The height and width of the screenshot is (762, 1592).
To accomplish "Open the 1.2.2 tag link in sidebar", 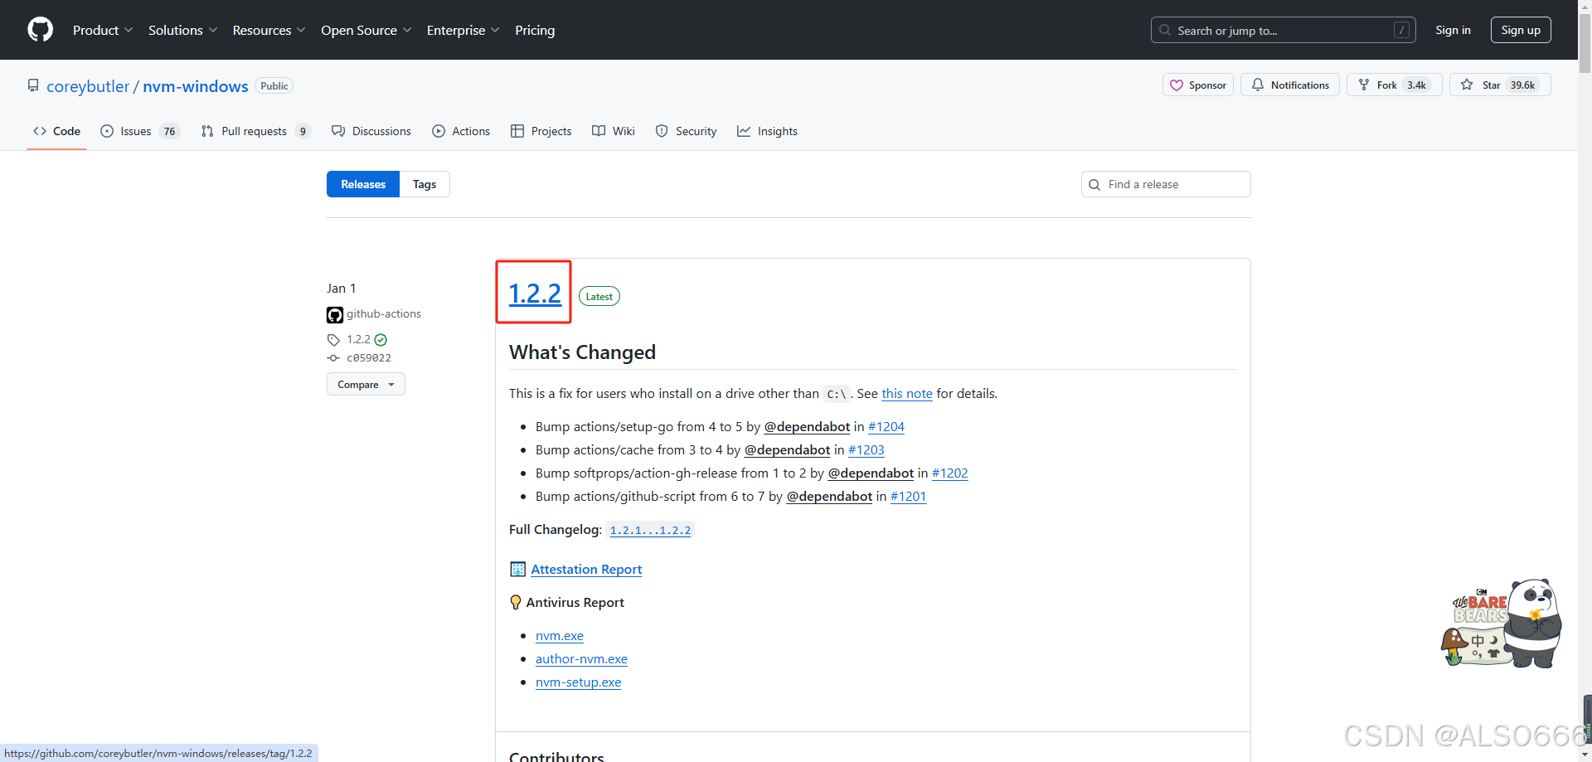I will tap(359, 339).
